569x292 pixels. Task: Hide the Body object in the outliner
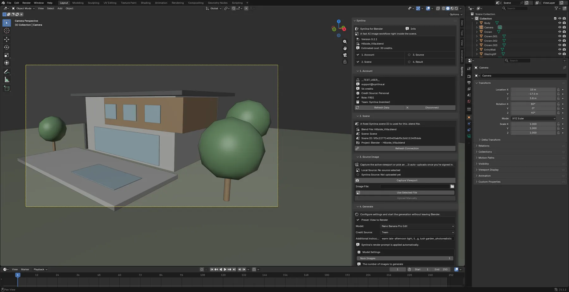coord(560,23)
